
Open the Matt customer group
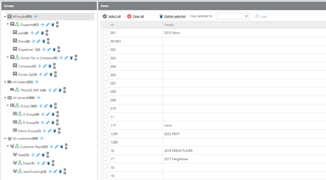(x=21, y=155)
